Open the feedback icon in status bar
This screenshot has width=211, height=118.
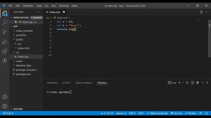tap(200, 113)
